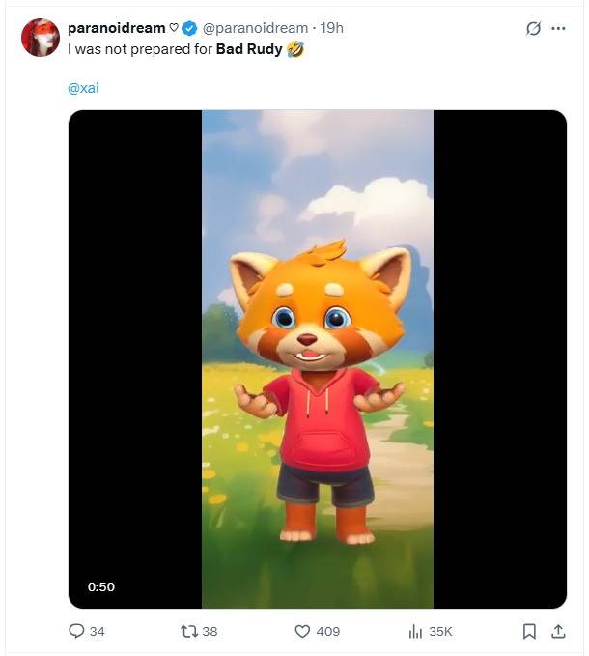Click the 409 likes count
The height and width of the screenshot is (656, 589).
328,631
